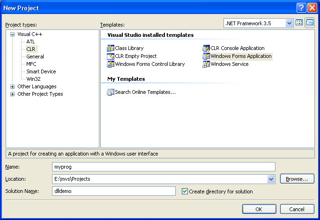Viewport: 320px width, 220px height.
Task: Open the .NET Framework 3.5 dropdown
Action: pyautogui.click(x=289, y=23)
